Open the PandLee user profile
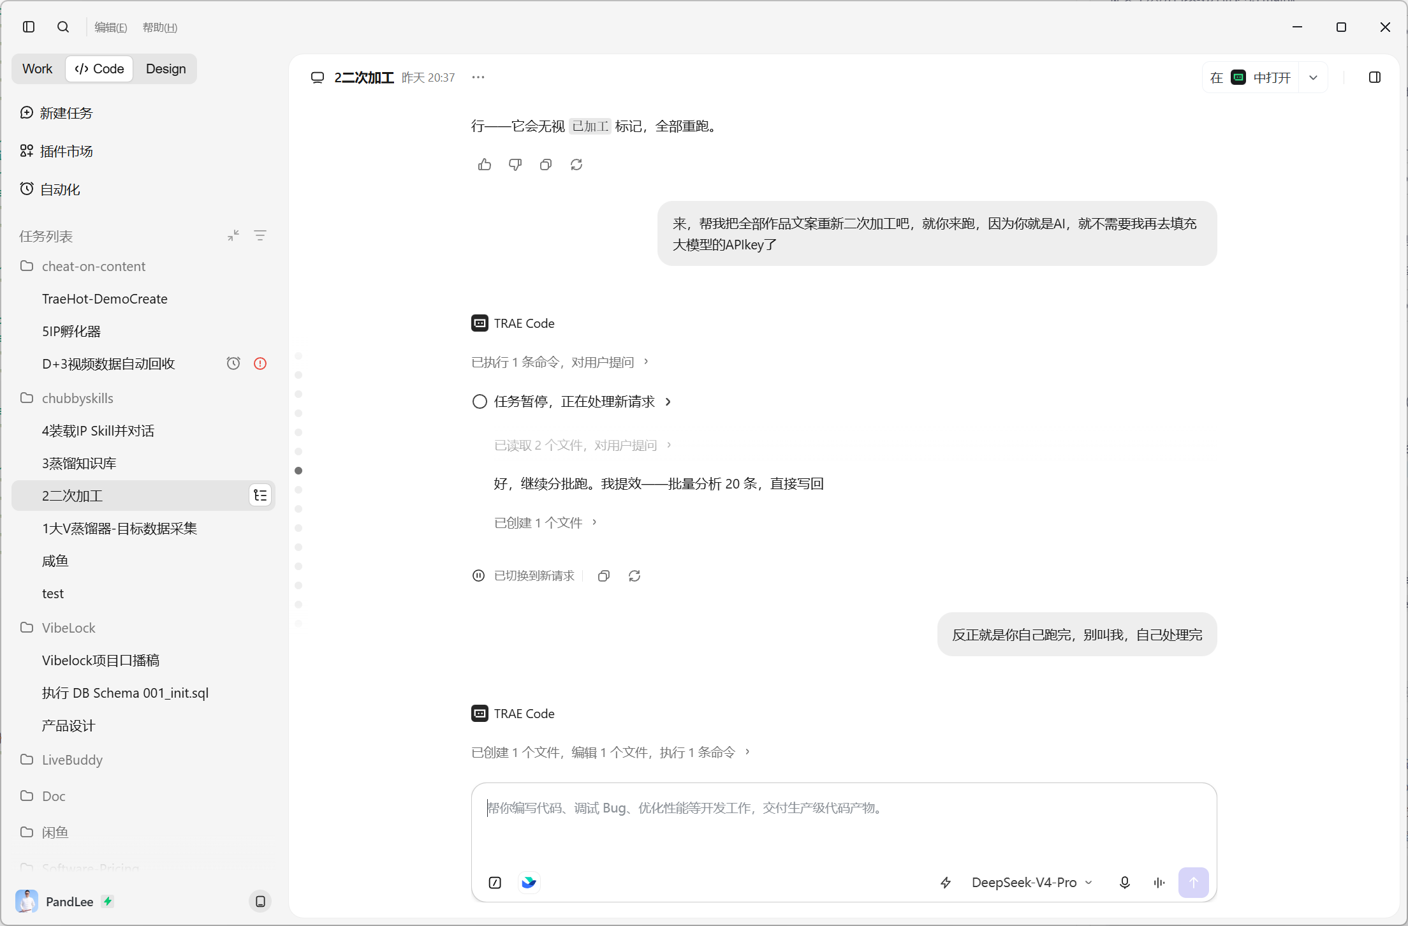 tap(64, 901)
